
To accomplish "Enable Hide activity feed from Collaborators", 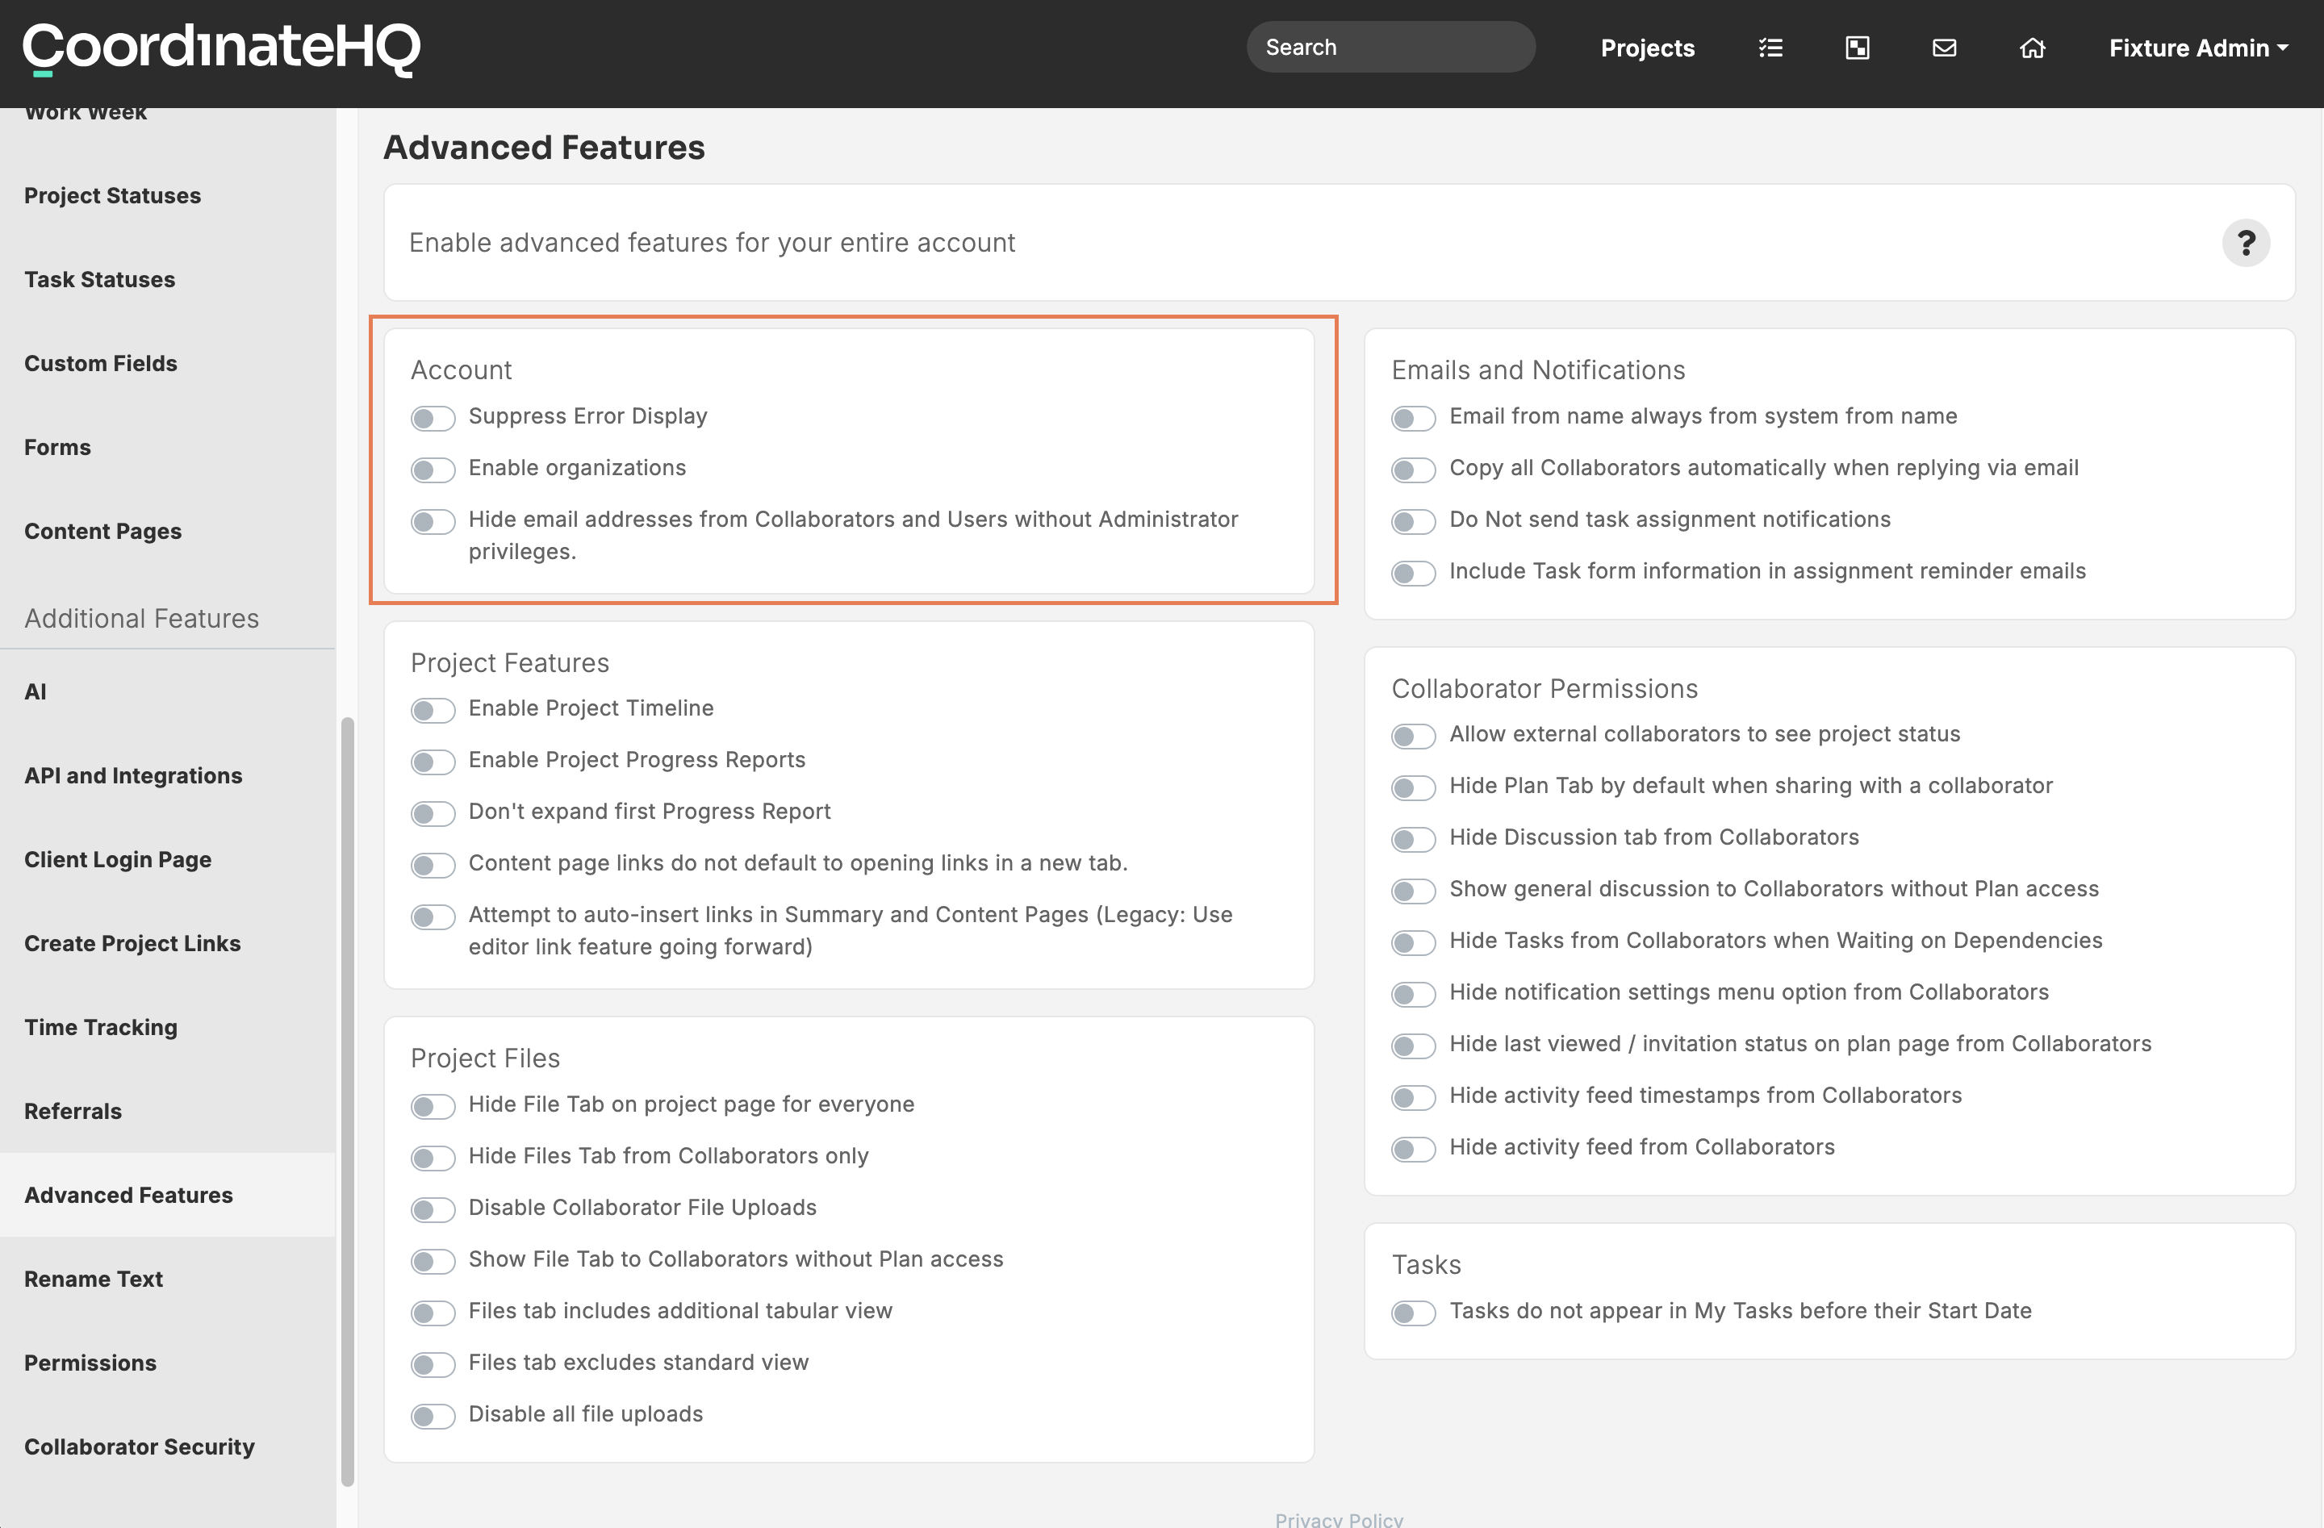I will click(1413, 1148).
